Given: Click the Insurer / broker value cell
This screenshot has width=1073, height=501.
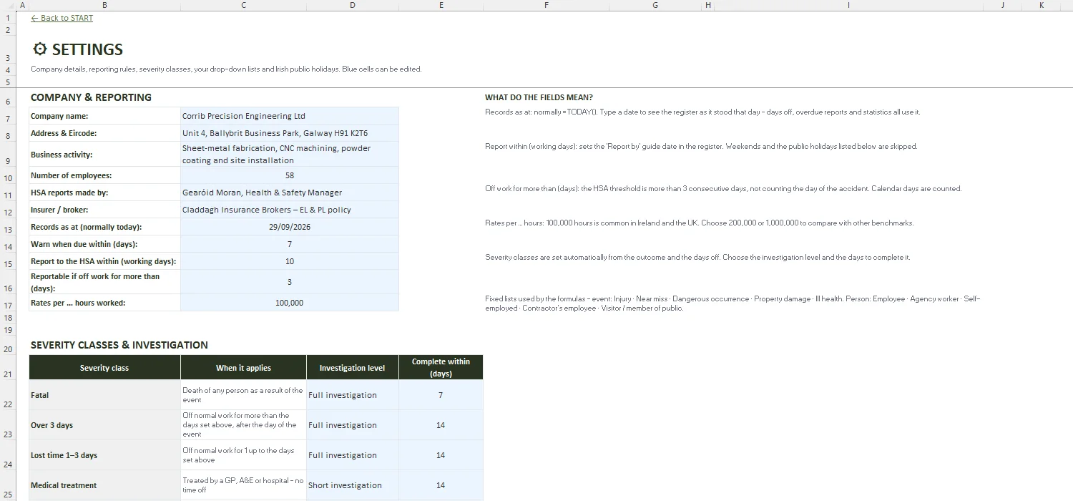Looking at the screenshot, I should pos(290,210).
